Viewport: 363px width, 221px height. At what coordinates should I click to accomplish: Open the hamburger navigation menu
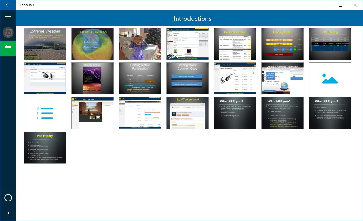(x=8, y=18)
